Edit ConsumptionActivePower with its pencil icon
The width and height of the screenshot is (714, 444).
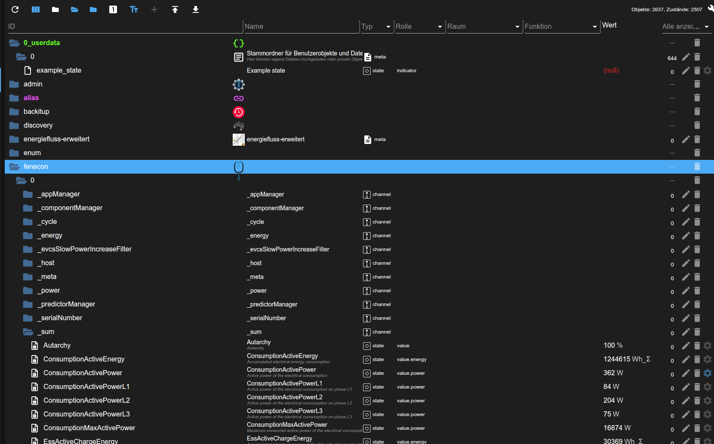pos(686,373)
